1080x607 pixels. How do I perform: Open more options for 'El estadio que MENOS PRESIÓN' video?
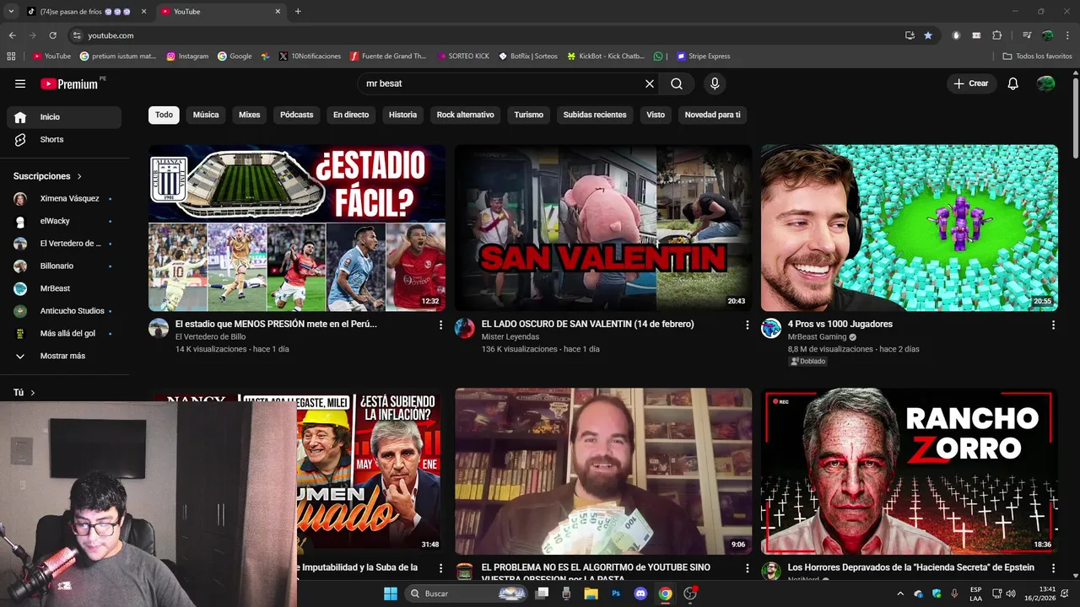coord(440,325)
